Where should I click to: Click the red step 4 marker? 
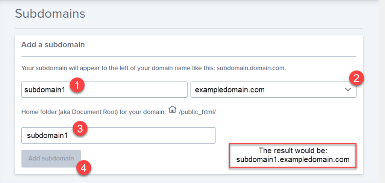(83, 168)
